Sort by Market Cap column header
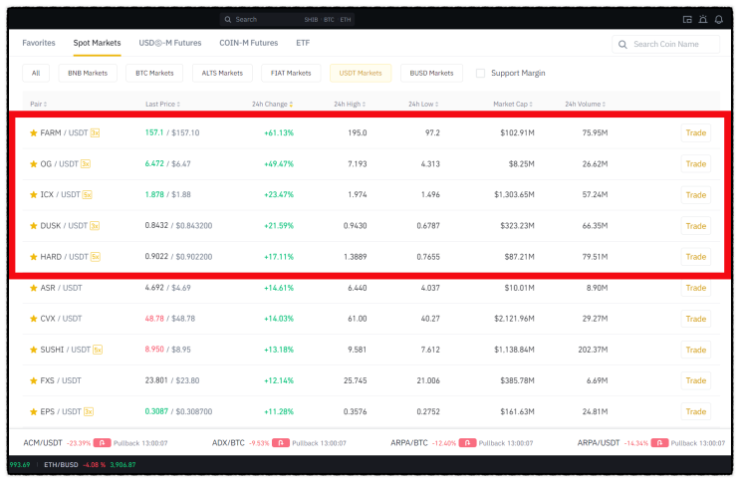Screen dimensions: 740x482 pyautogui.click(x=513, y=105)
